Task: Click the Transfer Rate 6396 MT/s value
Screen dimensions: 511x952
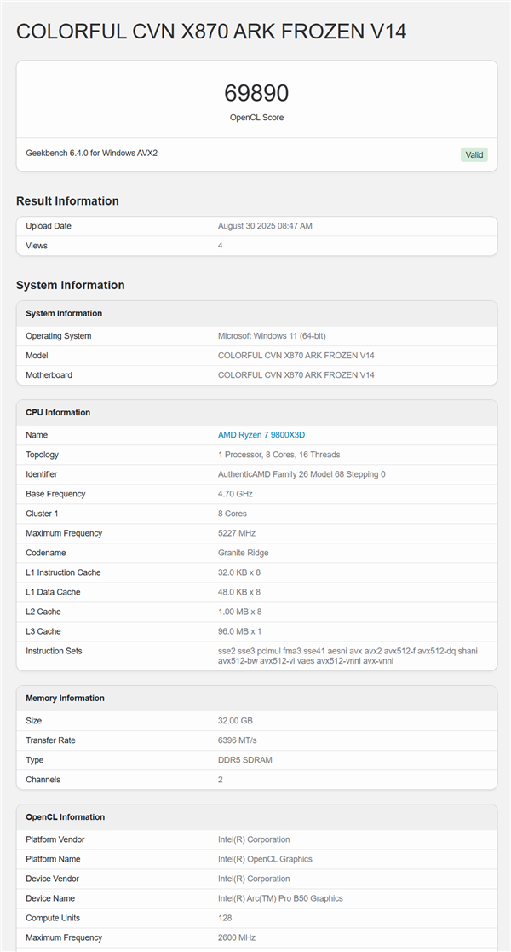Action: [x=237, y=740]
